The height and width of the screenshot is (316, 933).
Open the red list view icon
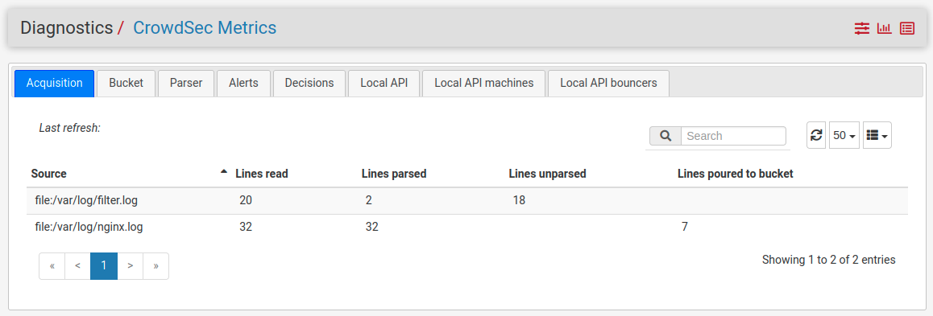click(x=907, y=28)
